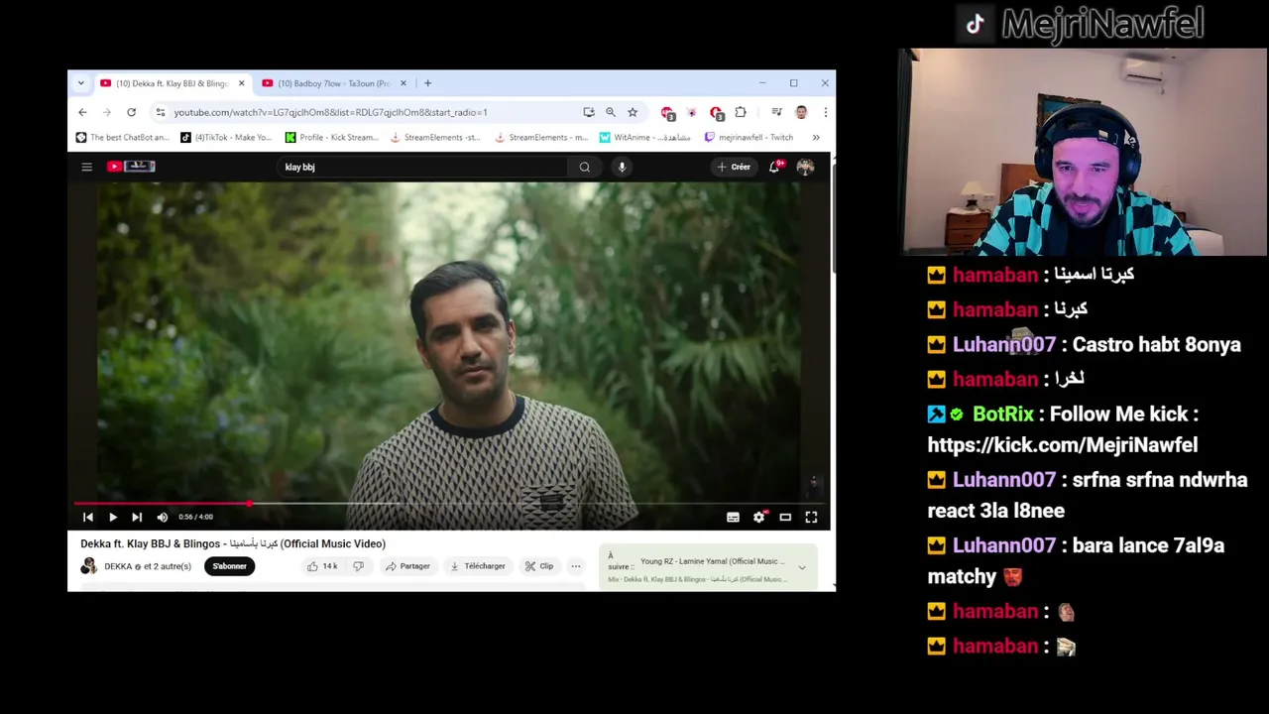The image size is (1269, 714).
Task: Open the Extensions puzzle icon
Action: coord(741,112)
